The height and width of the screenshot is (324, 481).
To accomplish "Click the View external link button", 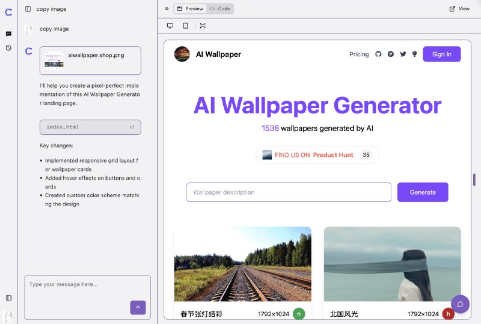I will click(x=459, y=8).
